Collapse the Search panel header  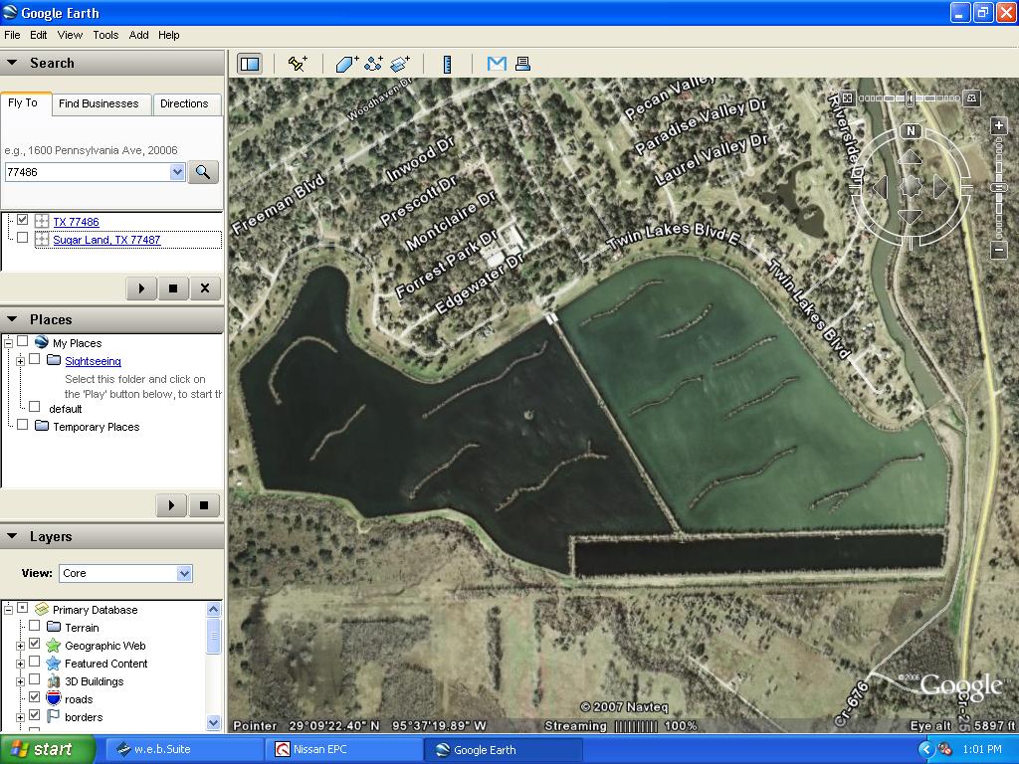coord(13,63)
